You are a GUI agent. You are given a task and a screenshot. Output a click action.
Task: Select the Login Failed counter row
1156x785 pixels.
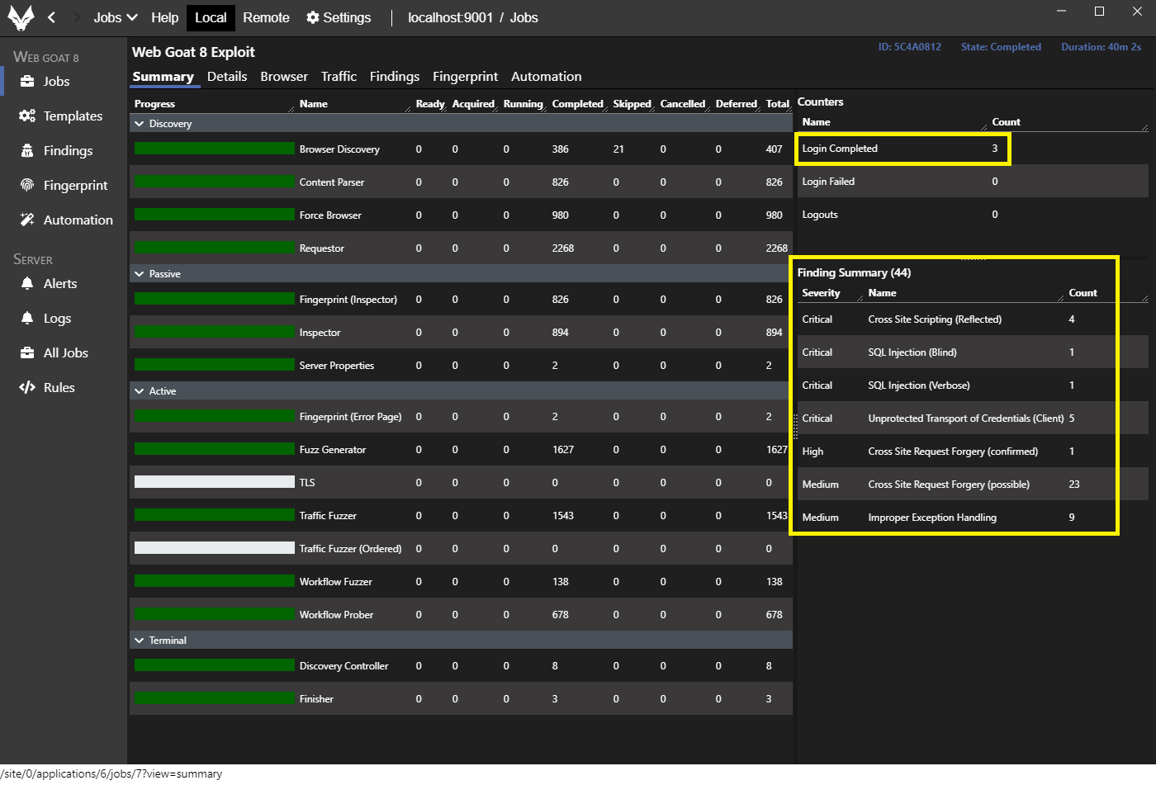(972, 182)
